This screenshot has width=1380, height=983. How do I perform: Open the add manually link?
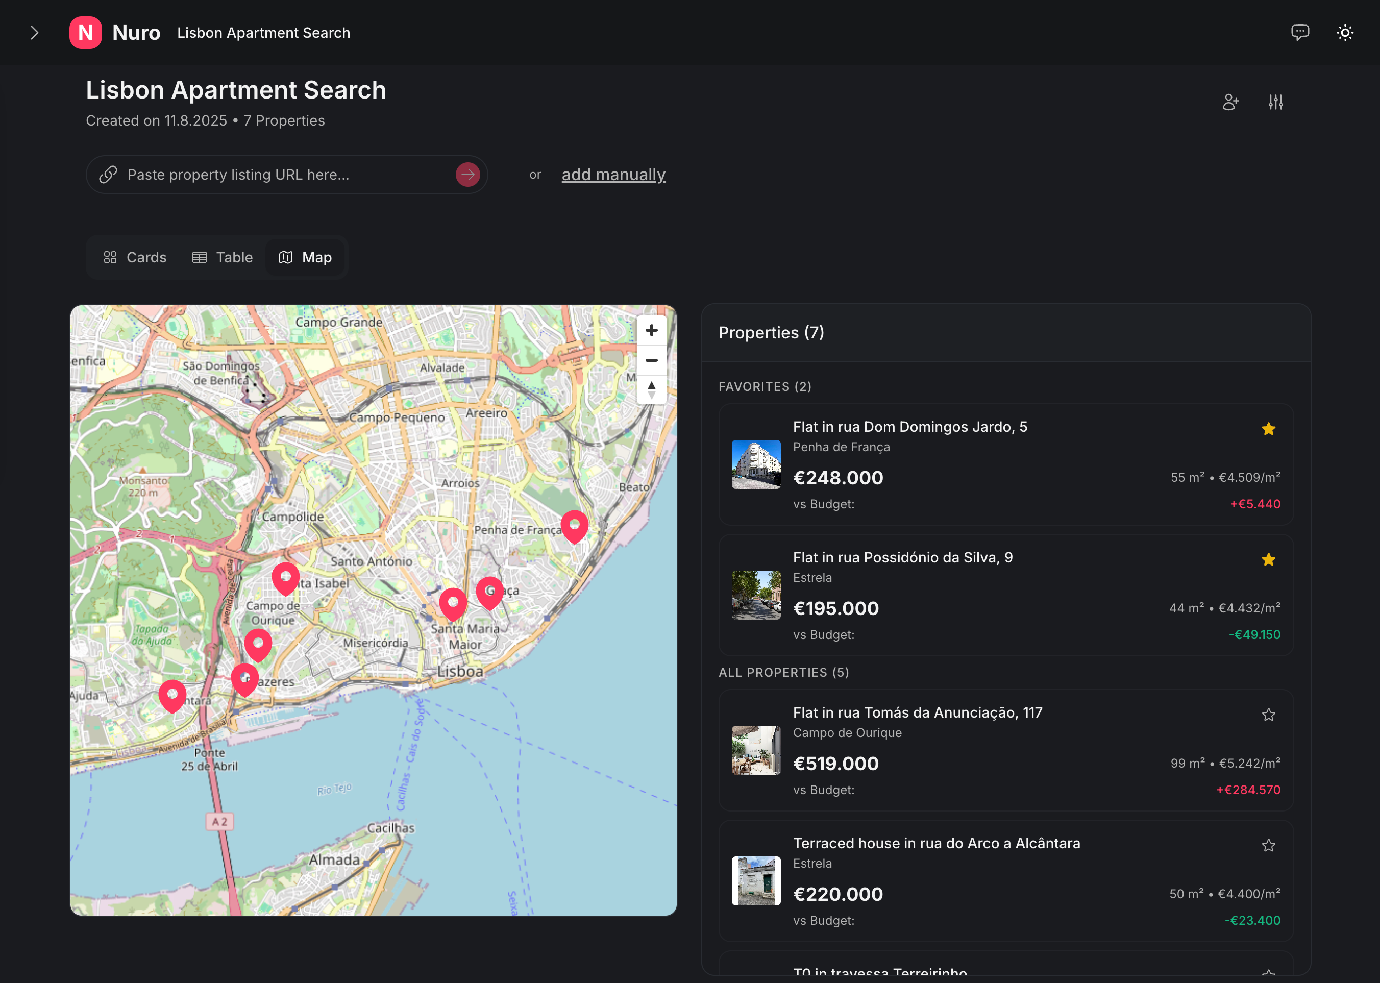[x=613, y=175]
